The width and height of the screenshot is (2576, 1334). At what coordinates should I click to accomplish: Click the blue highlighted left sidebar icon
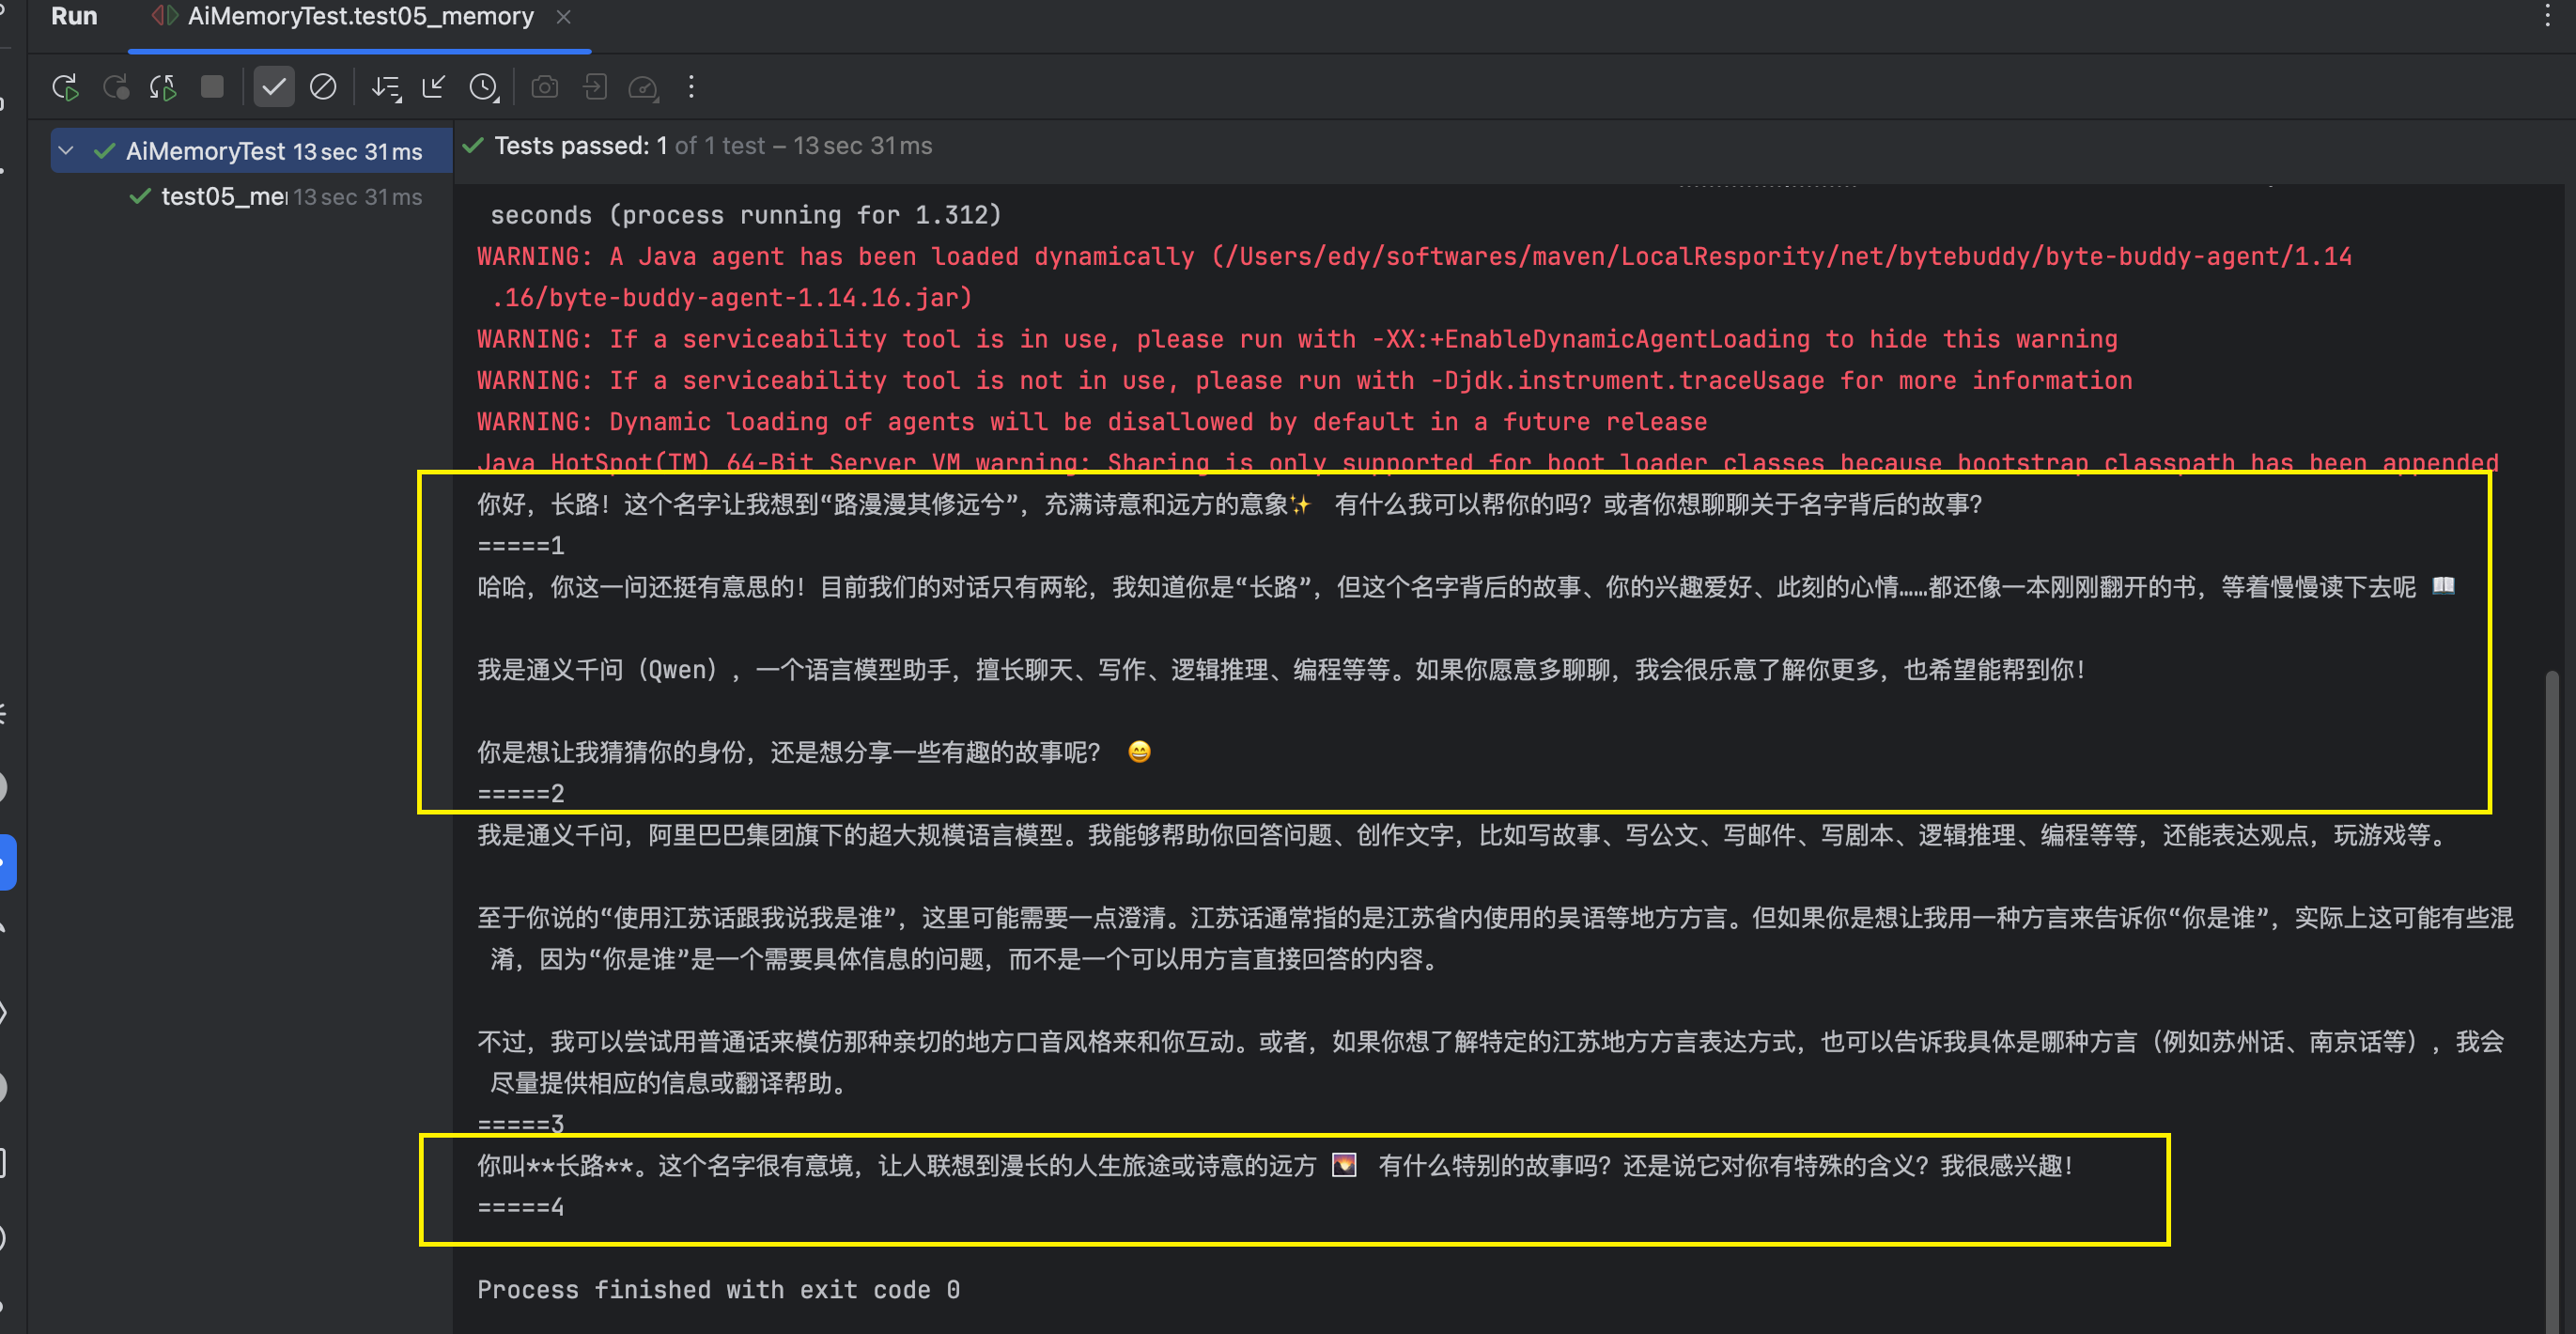(x=7, y=862)
